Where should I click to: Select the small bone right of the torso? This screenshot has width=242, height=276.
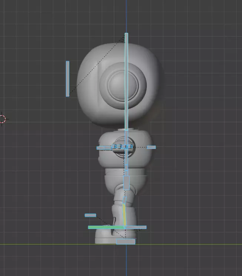point(151,147)
